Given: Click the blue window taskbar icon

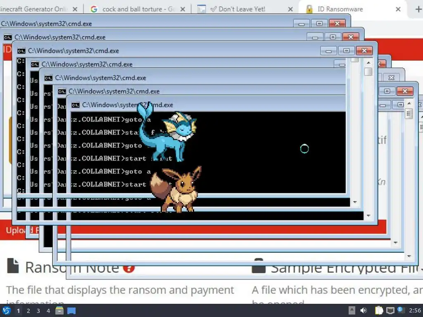Looking at the screenshot, I should pyautogui.click(x=71, y=311).
